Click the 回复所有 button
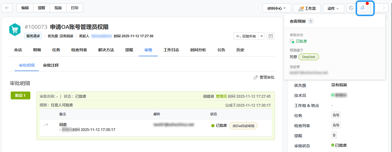Viewport: 392px width, 152px height. pos(246,36)
